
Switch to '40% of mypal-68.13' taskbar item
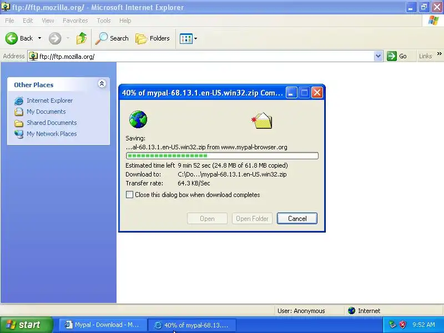tap(193, 325)
